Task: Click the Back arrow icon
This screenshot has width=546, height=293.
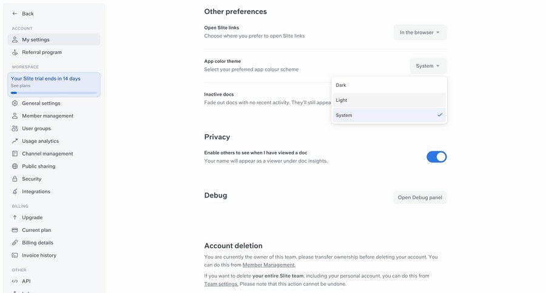Action: 15,13
